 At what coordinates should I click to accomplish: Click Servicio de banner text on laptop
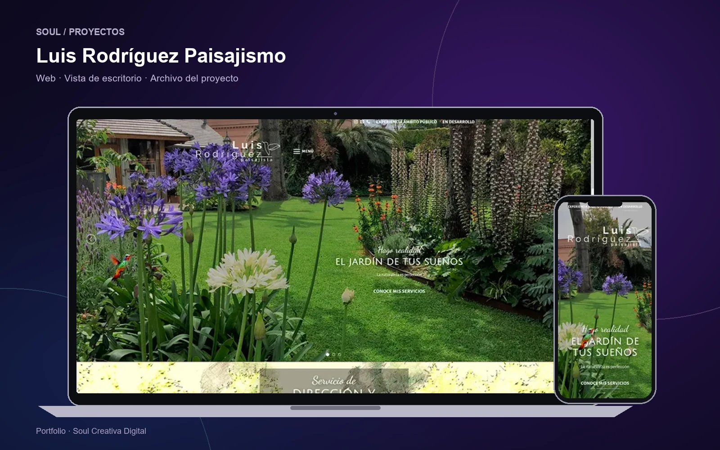click(334, 380)
